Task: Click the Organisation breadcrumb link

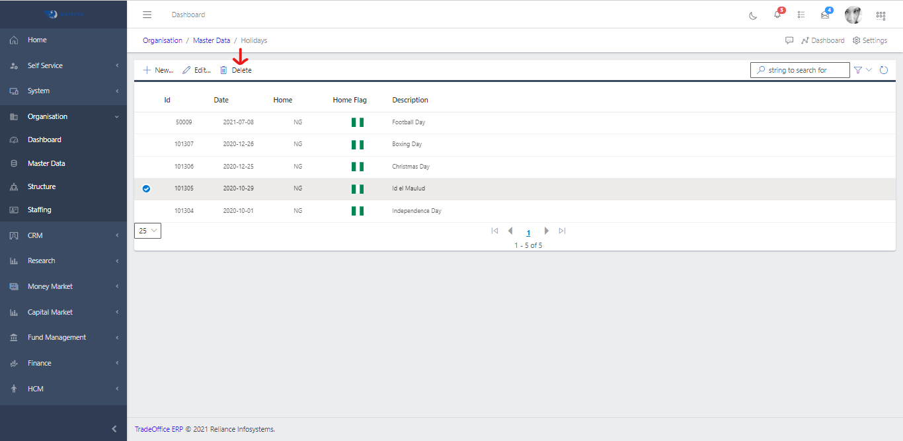Action: click(x=163, y=40)
